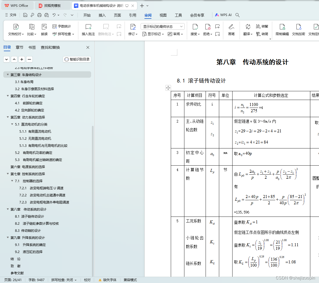This screenshot has width=319, height=283.
Task: Collapse 第七章 控制系统的选择 node
Action: (8, 174)
